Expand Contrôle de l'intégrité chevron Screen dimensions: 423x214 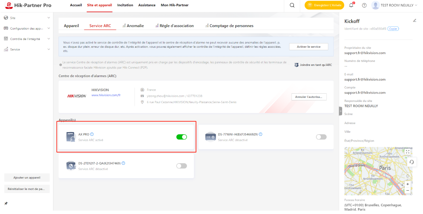tap(48, 39)
